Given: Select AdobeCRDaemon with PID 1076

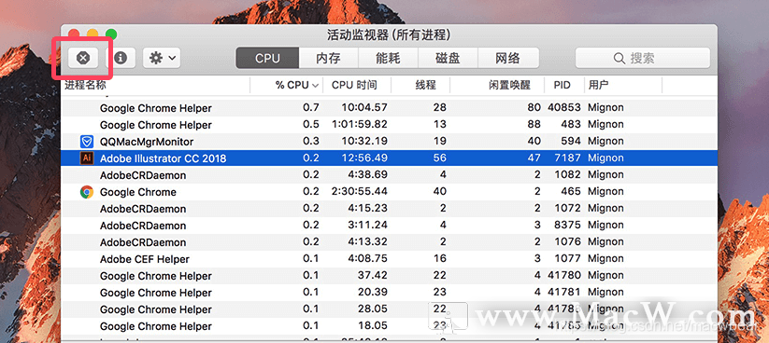Looking at the screenshot, I should 390,241.
